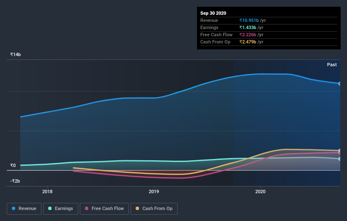347x221 pixels.
Task: Select the Earnings end-point marker on chart
Action: pyautogui.click(x=339, y=159)
